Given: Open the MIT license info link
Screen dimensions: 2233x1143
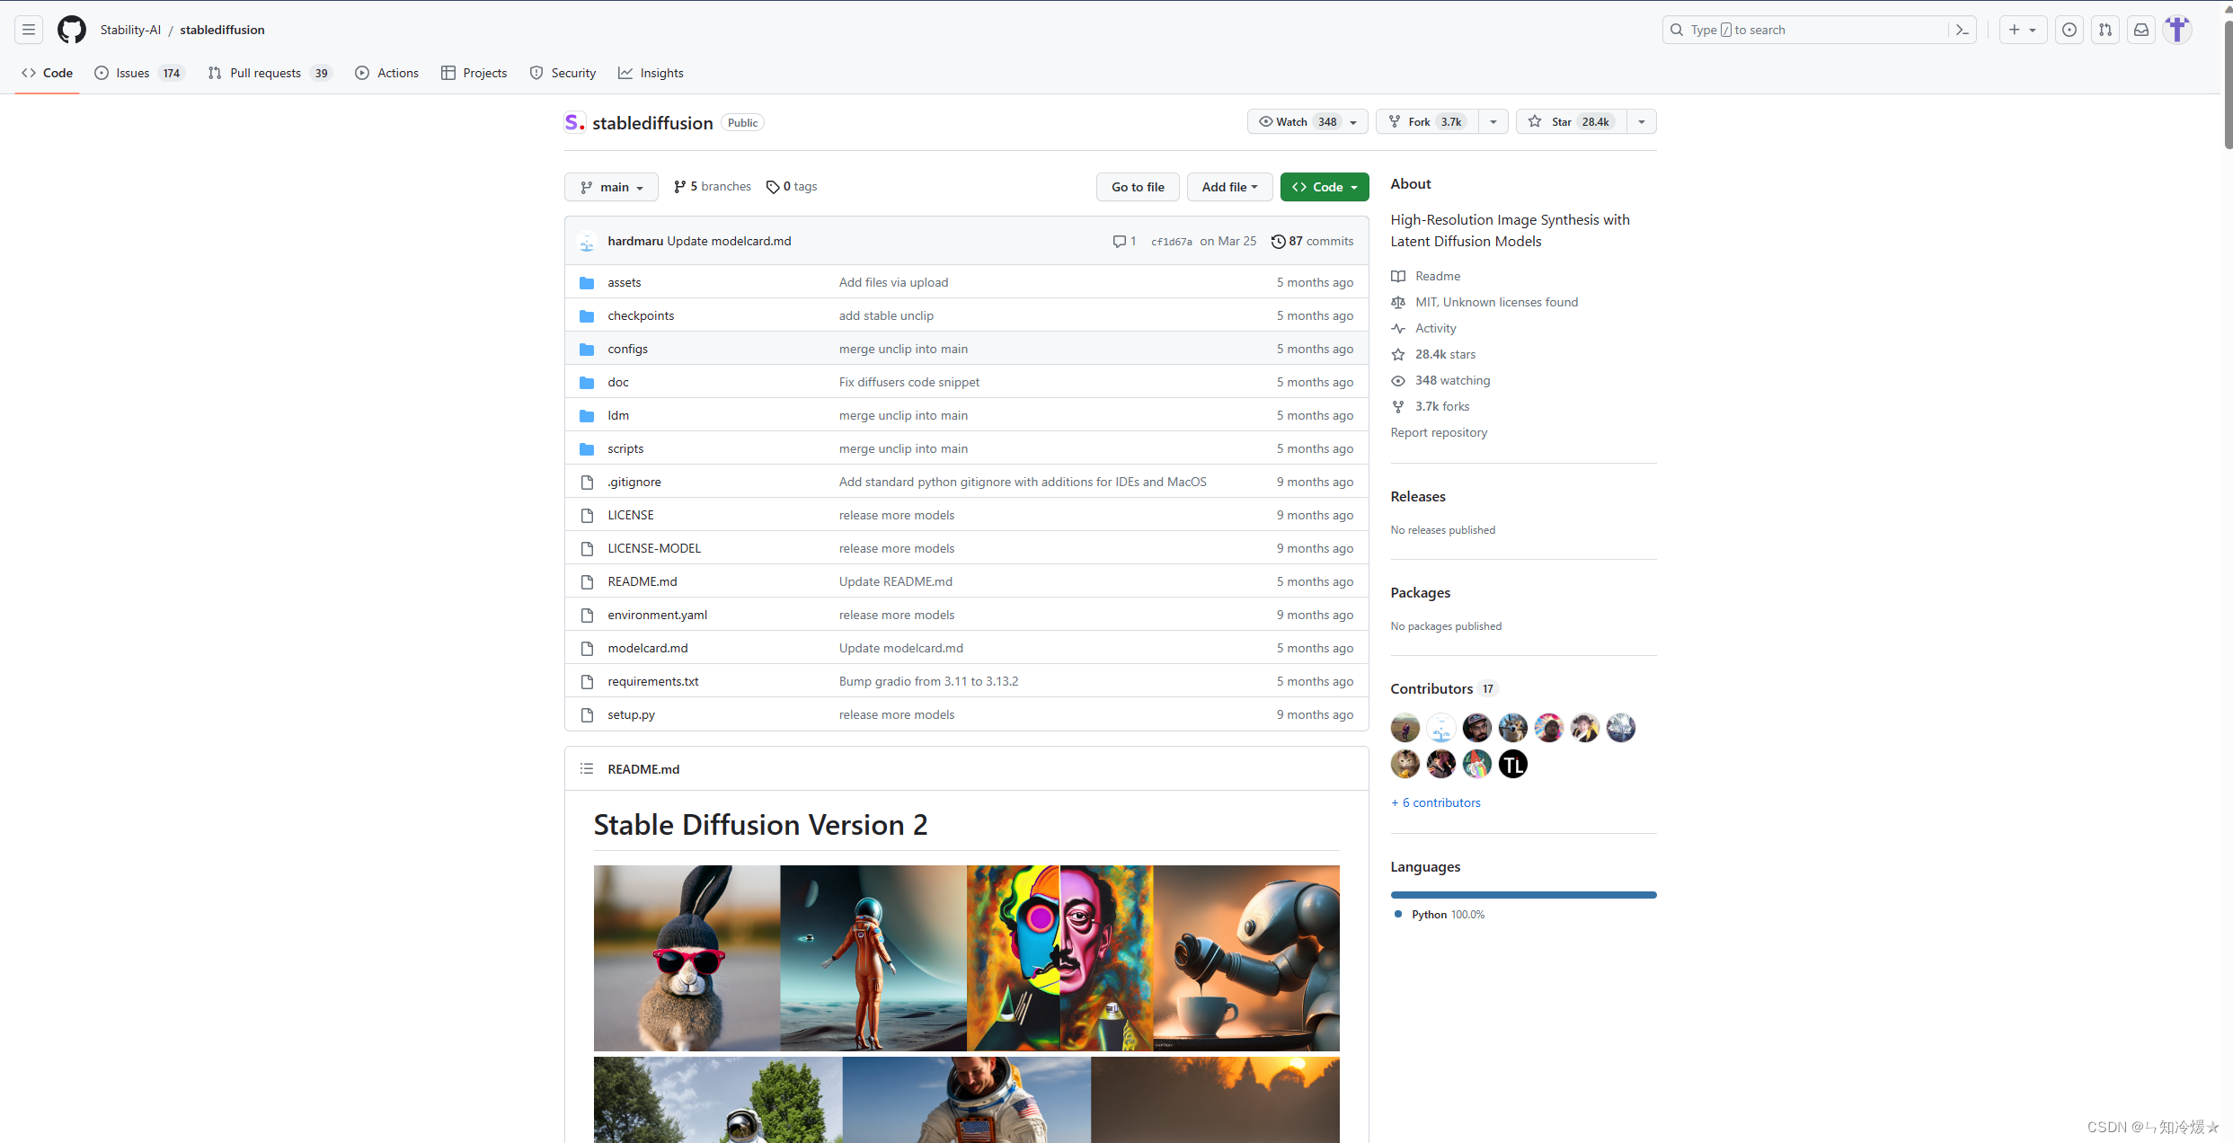Looking at the screenshot, I should pos(1484,302).
